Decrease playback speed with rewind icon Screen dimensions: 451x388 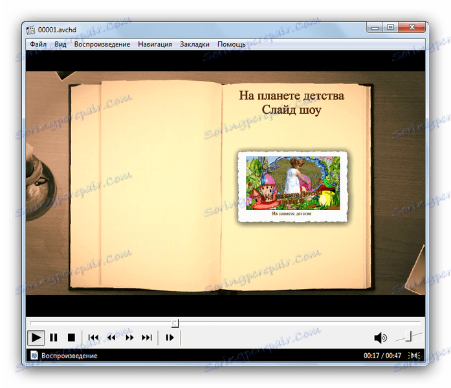[x=111, y=338]
